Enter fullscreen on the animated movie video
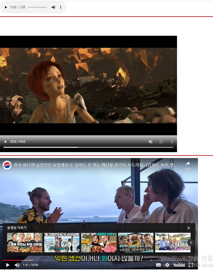 coord(161,142)
